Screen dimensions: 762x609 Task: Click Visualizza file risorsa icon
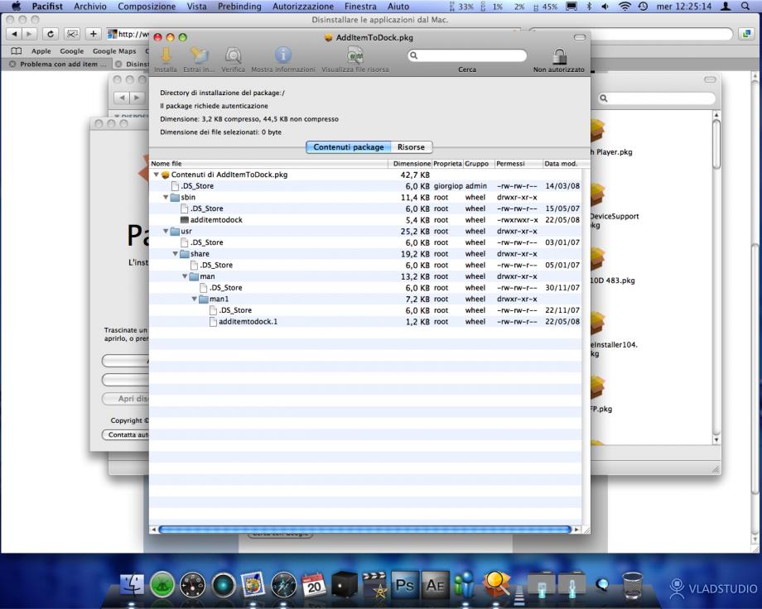coord(355,55)
